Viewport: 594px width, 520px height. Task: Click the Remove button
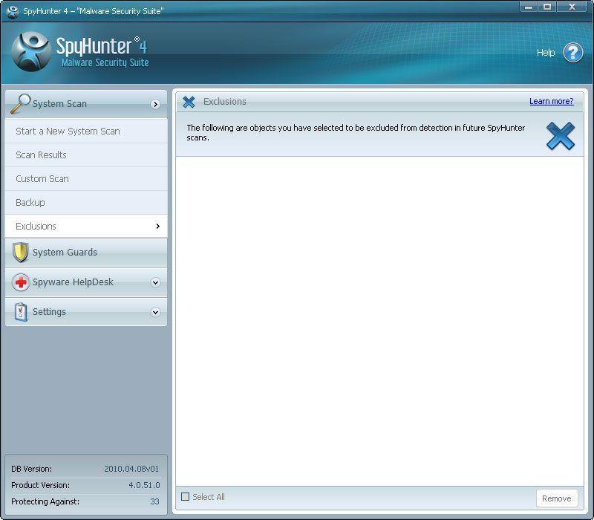tap(557, 498)
